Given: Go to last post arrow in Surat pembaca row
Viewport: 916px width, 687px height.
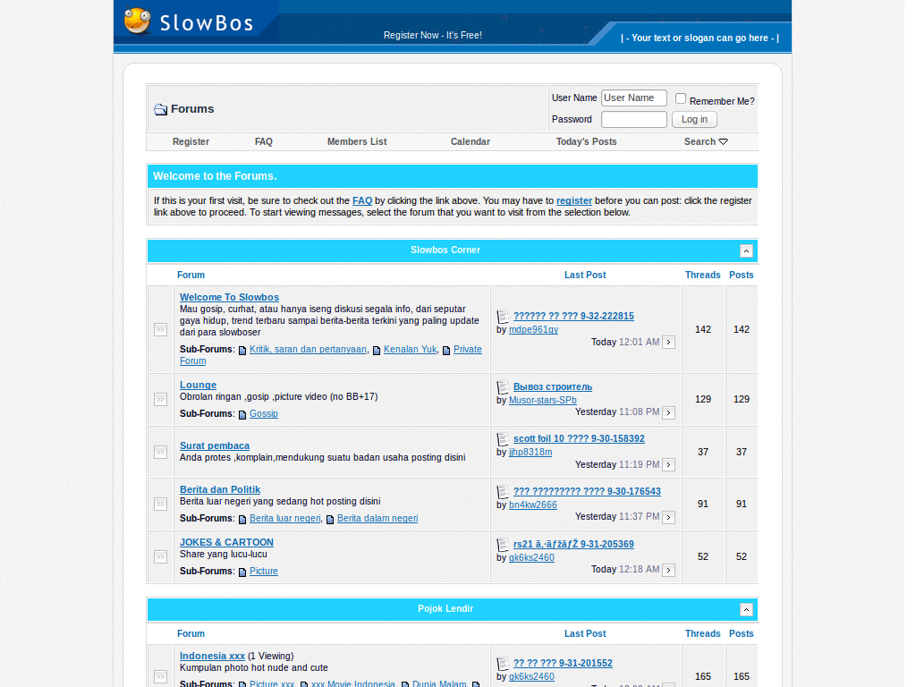Looking at the screenshot, I should tap(668, 465).
